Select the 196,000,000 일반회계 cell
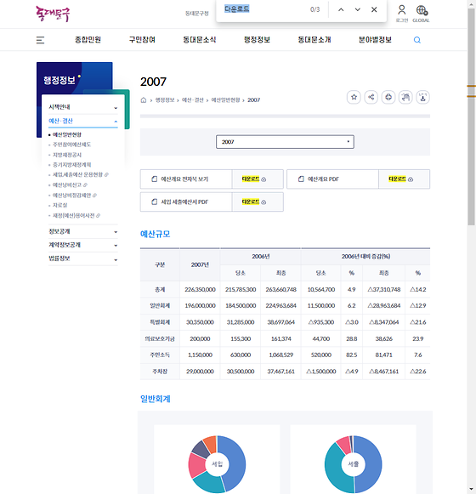Viewport: 476px width, 494px height. (x=200, y=306)
